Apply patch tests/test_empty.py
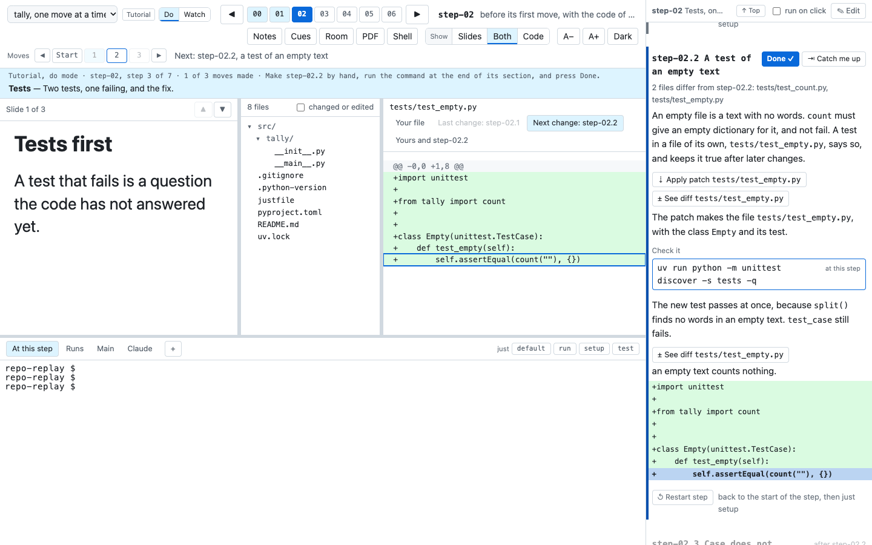Viewport: 872px width, 545px height. coord(729,180)
